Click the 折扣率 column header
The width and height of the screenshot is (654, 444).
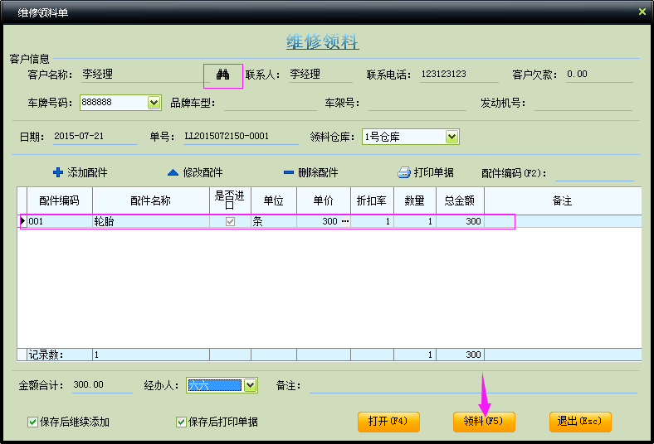pyautogui.click(x=372, y=201)
